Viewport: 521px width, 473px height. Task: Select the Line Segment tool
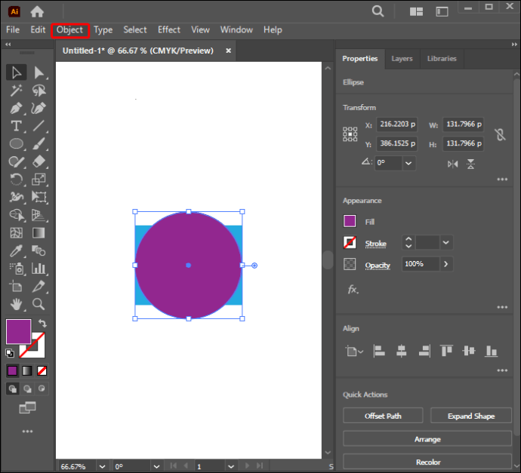coord(39,126)
